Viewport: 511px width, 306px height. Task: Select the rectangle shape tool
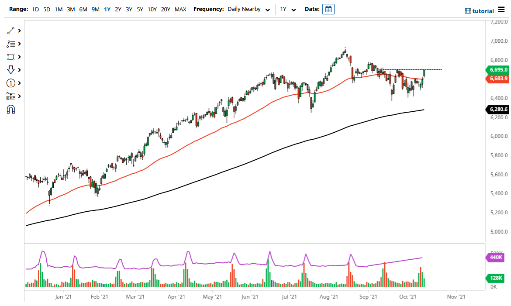coord(11,57)
